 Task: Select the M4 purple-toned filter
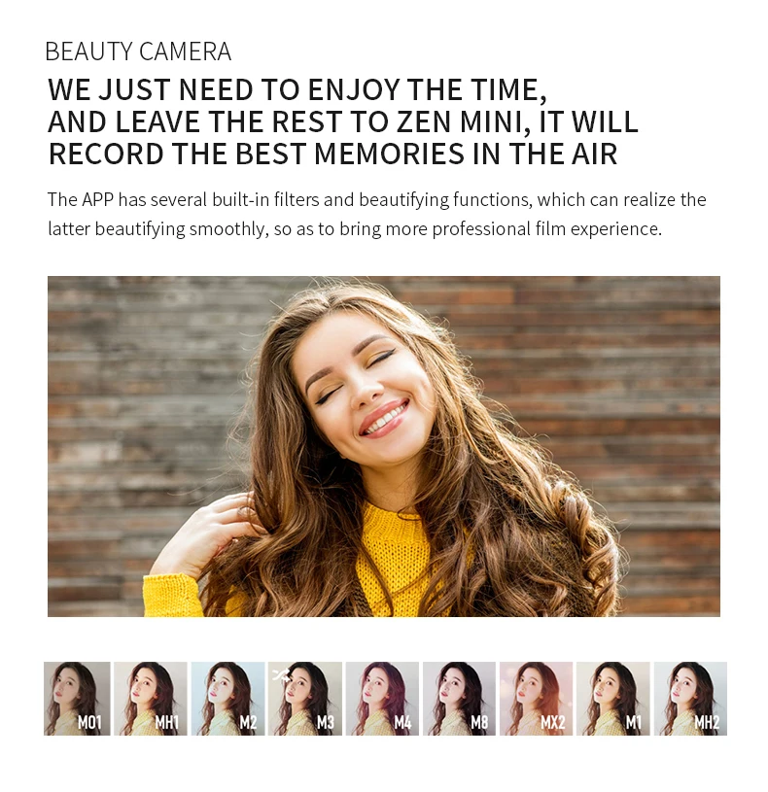coord(382,699)
